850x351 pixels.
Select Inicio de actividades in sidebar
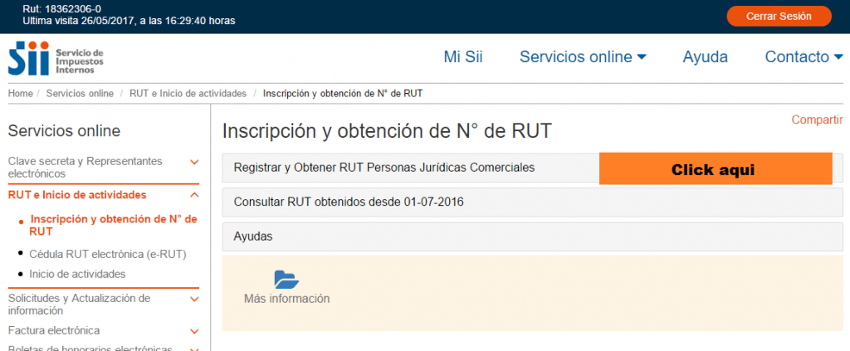click(77, 274)
